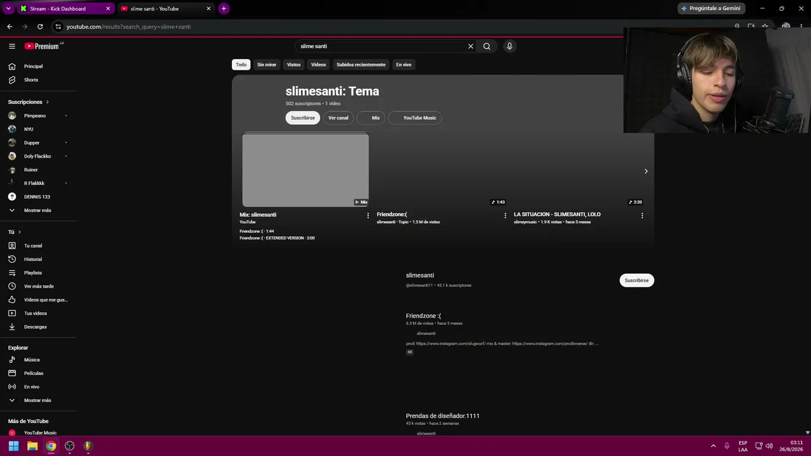Image resolution: width=811 pixels, height=456 pixels.
Task: Close the Stream - Kick Dashboard tab
Action: pyautogui.click(x=108, y=9)
